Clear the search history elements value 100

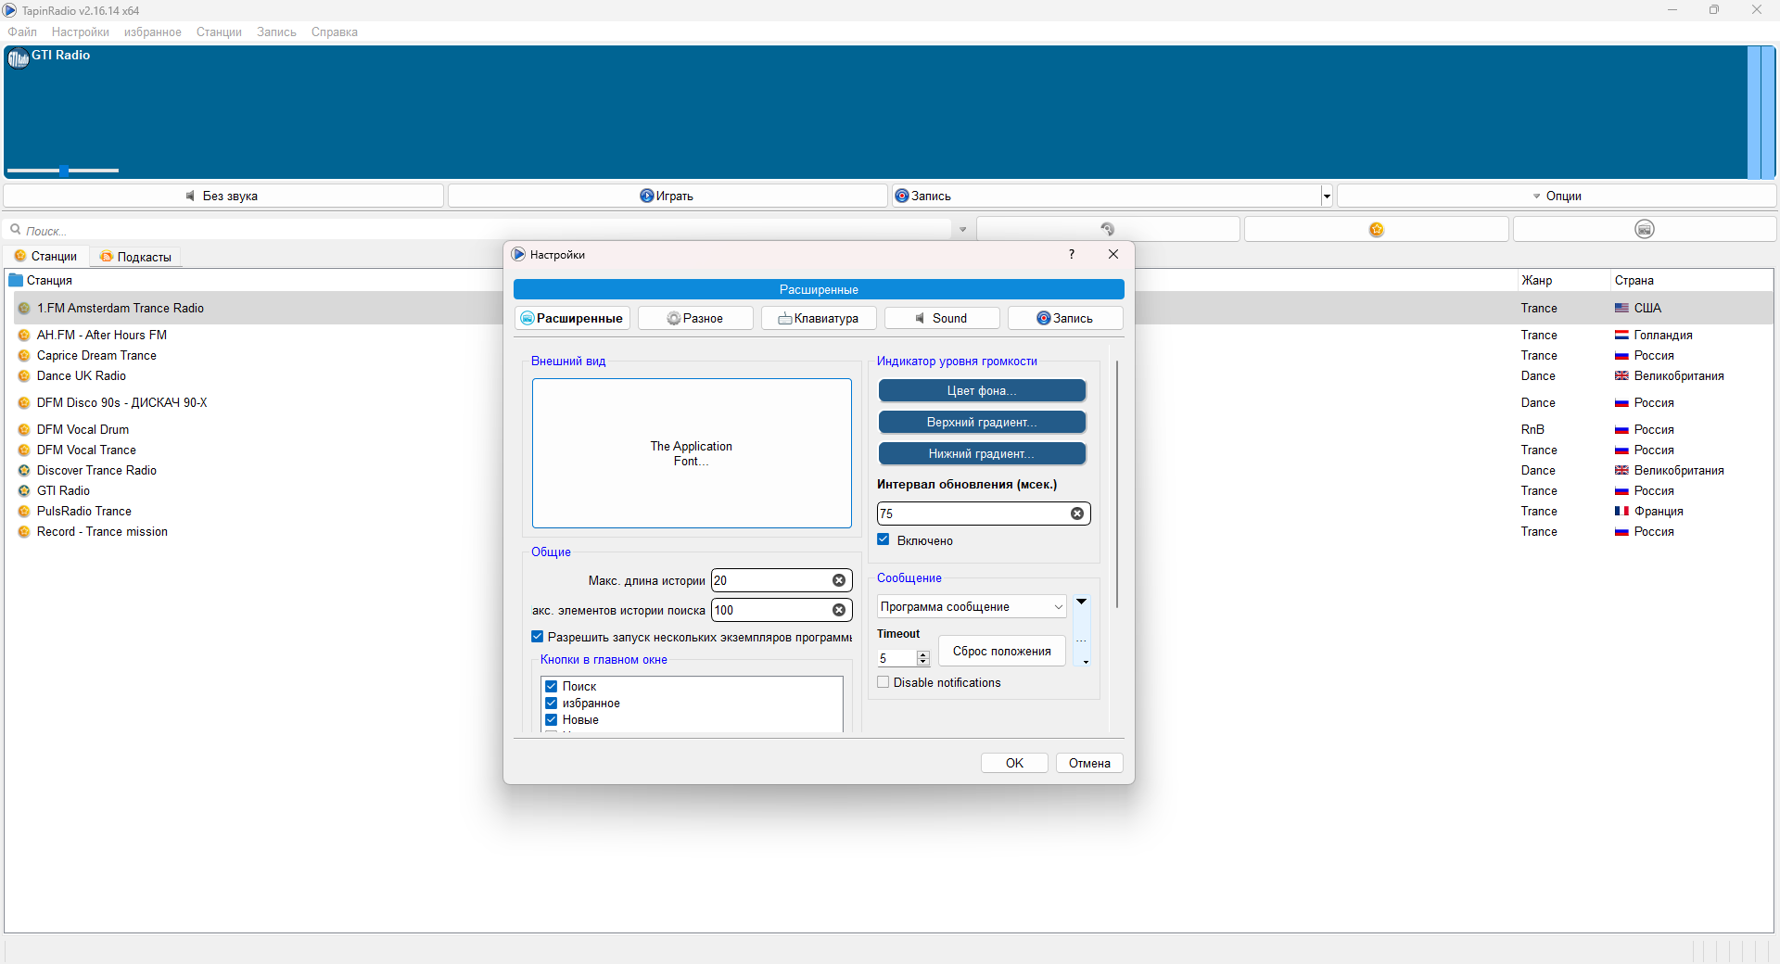point(838,610)
